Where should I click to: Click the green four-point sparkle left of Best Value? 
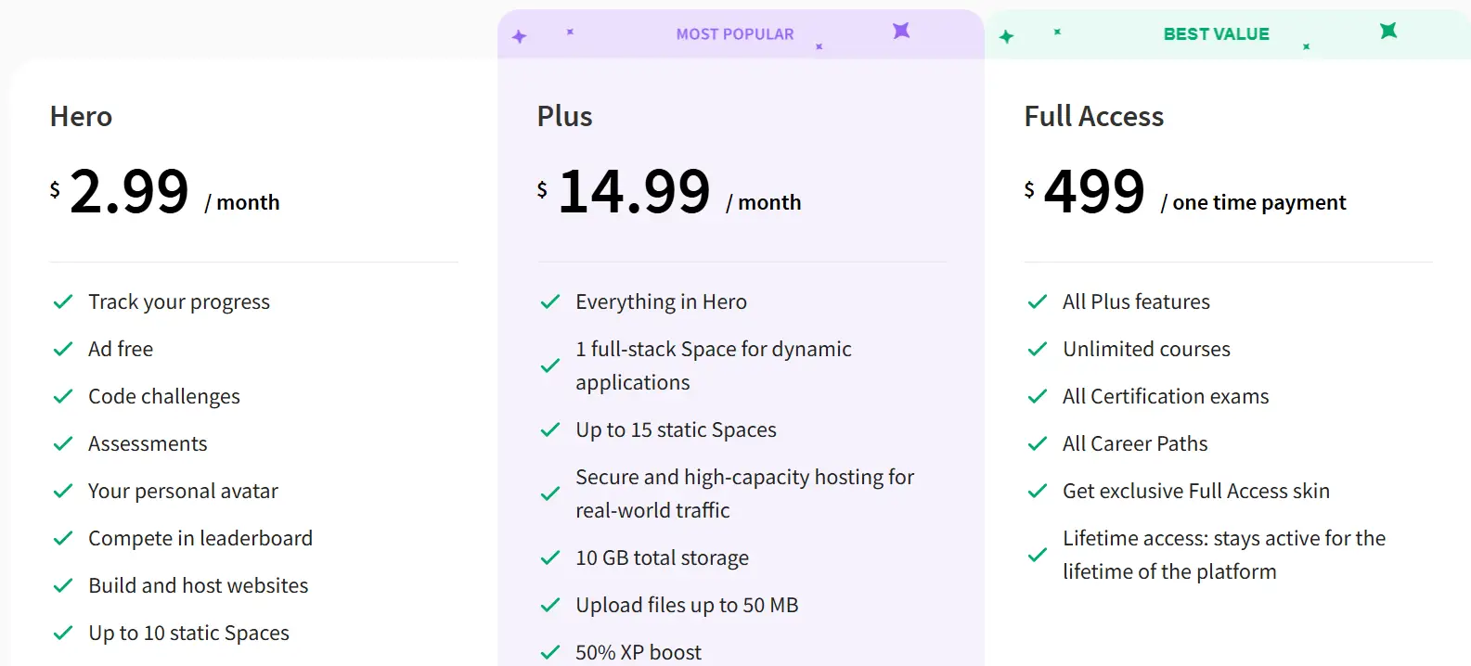coord(1007,36)
